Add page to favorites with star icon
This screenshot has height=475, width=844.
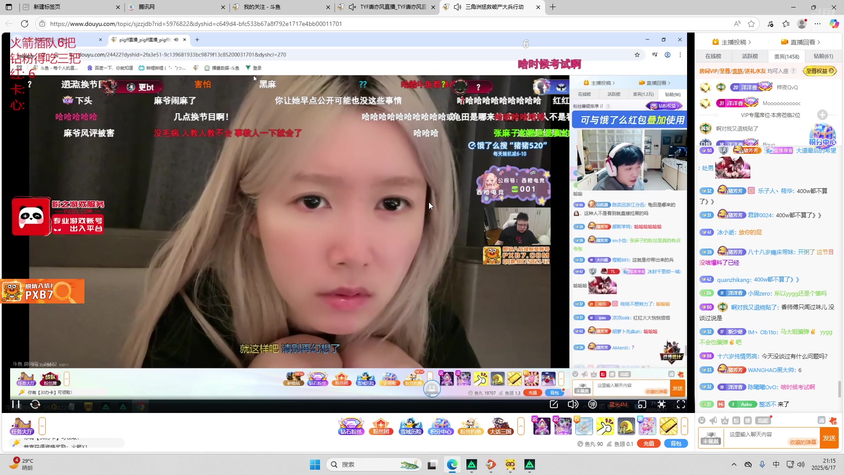point(751,24)
